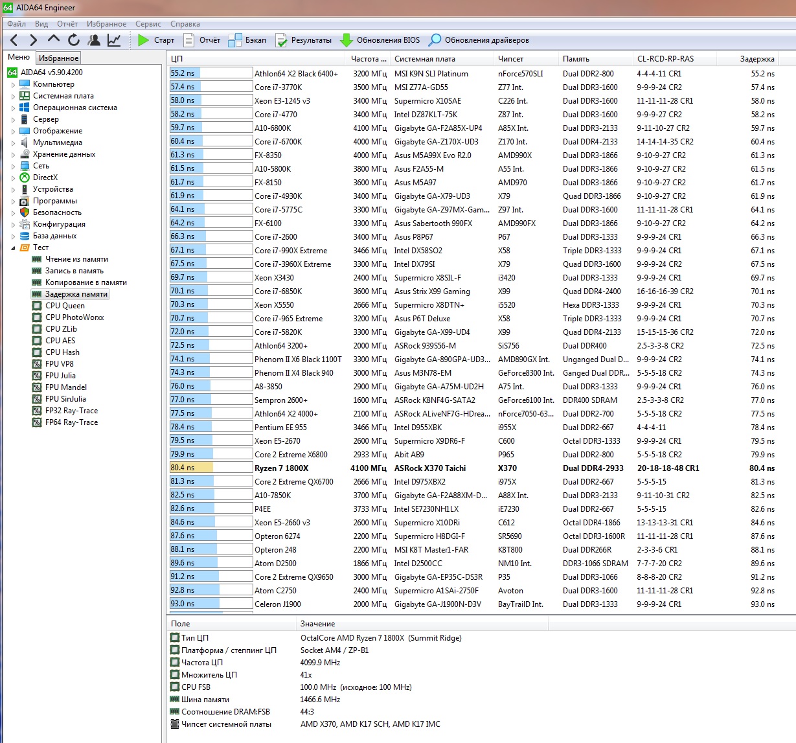This screenshot has height=743, width=796.
Task: Open the Отчёт toolbar button
Action: 202,40
